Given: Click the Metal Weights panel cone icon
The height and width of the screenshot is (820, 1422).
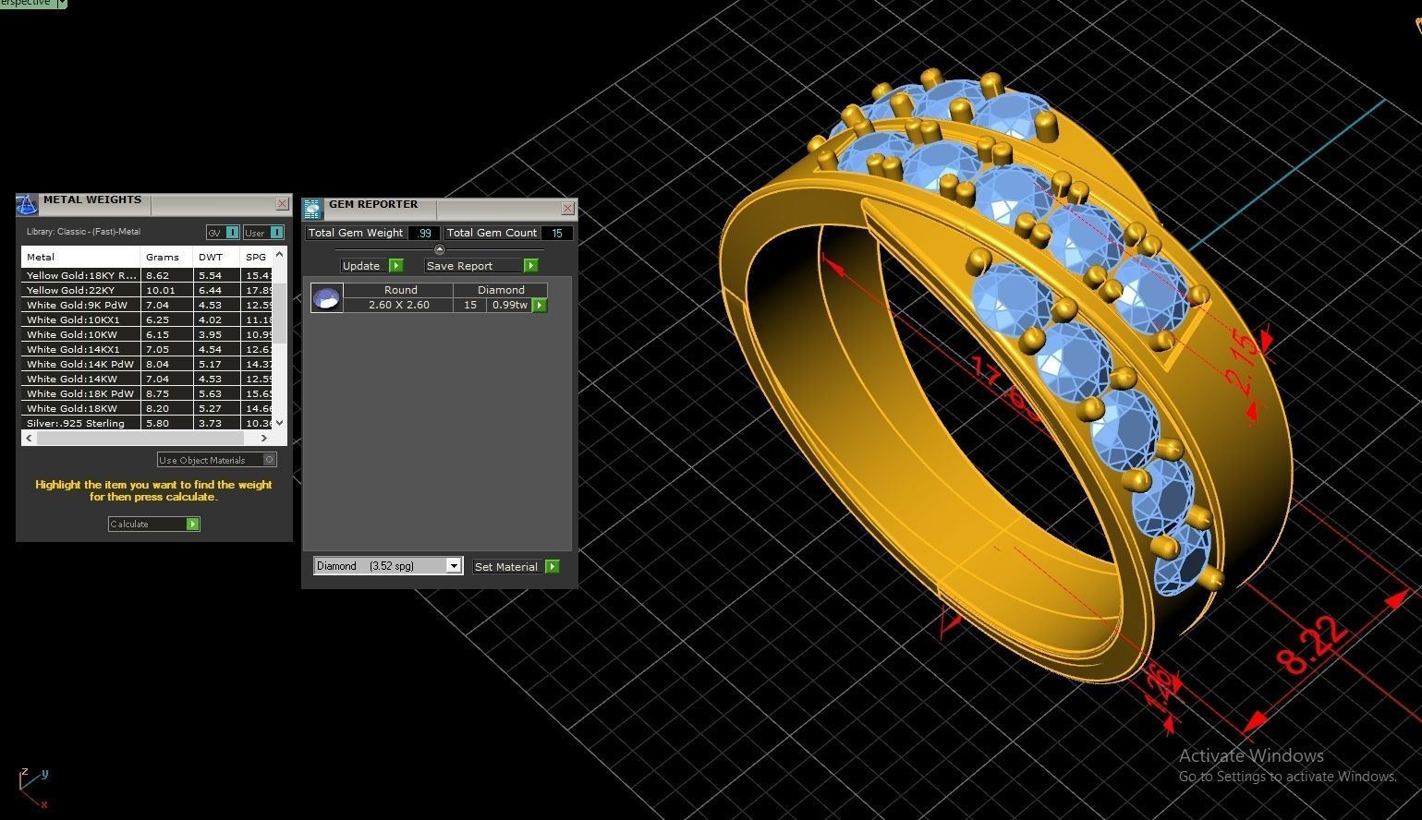Looking at the screenshot, I should 27,204.
